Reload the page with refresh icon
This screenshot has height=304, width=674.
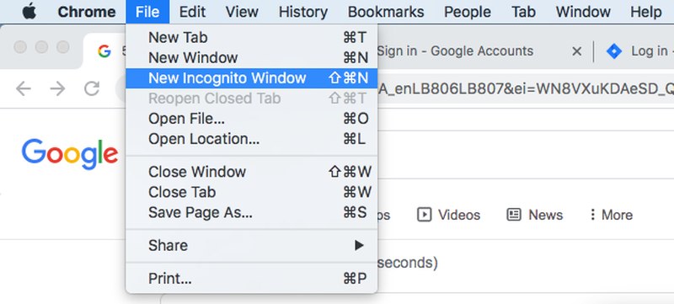pyautogui.click(x=92, y=89)
